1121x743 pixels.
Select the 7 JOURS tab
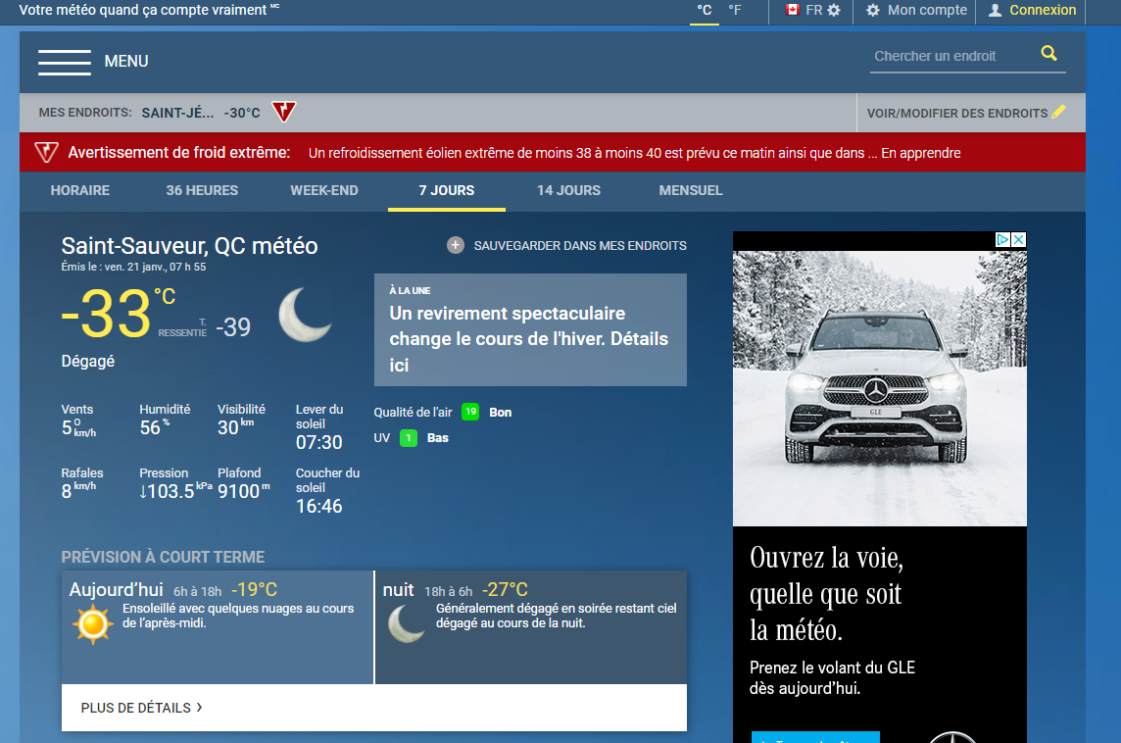point(447,190)
